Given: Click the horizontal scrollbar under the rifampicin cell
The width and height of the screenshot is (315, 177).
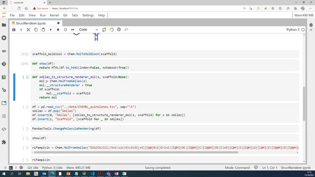Looking at the screenshot, I should [136, 152].
